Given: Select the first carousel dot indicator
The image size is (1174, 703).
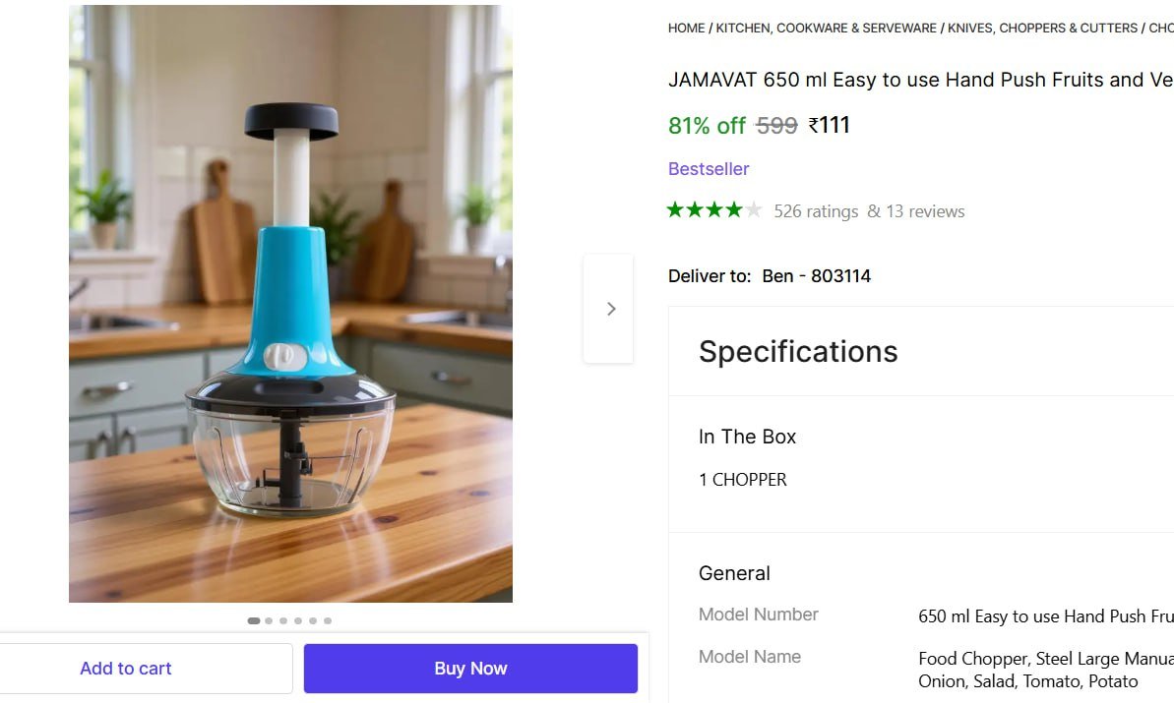Looking at the screenshot, I should 254,620.
